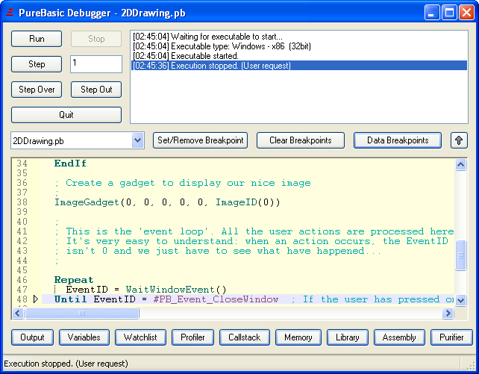Click the code view scroll up arrow

click(460, 165)
